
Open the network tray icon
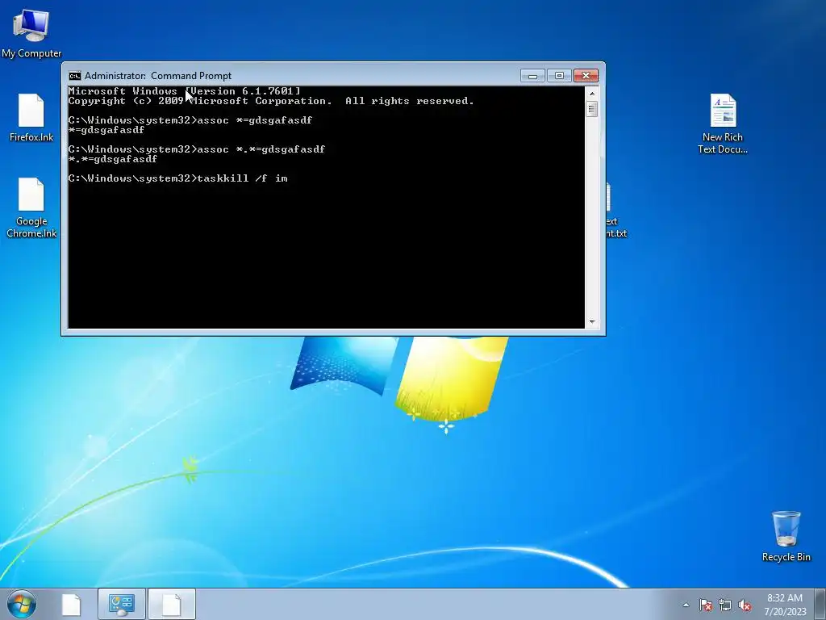point(725,605)
